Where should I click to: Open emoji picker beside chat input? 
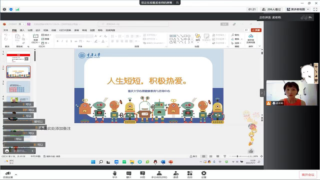(x=7, y=151)
